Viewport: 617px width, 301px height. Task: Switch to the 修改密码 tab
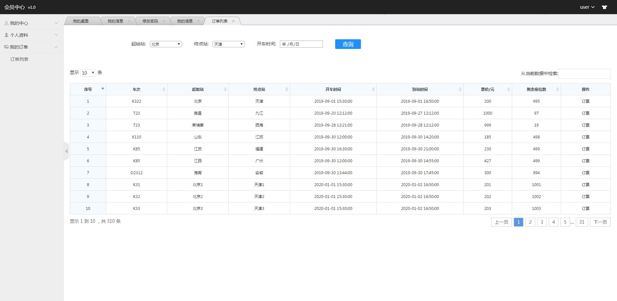click(x=150, y=21)
